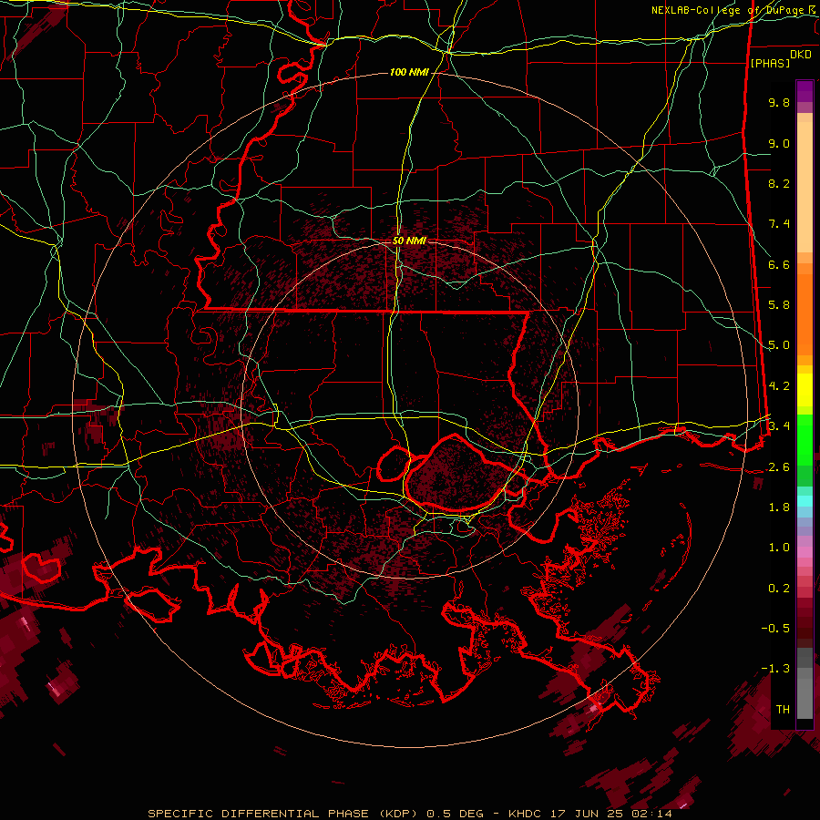Click the 100 NMI range ring label
The height and width of the screenshot is (820, 820).
tap(409, 72)
